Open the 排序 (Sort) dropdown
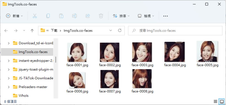This screenshot has height=105, width=226. pyautogui.click(x=121, y=16)
